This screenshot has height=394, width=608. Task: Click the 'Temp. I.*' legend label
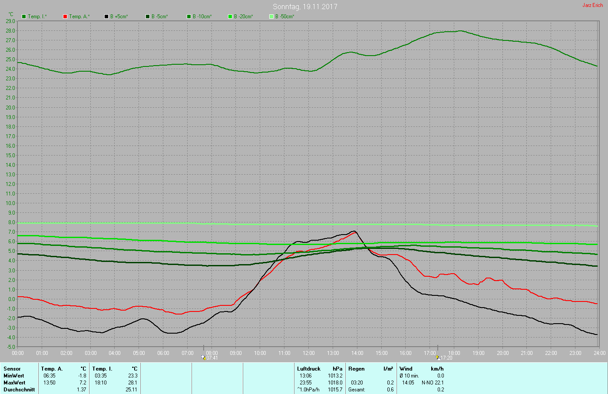point(37,17)
